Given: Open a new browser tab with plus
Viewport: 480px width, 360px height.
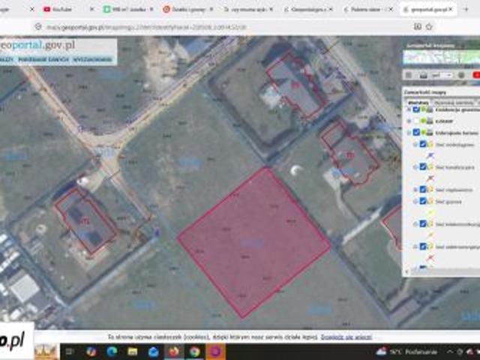Looking at the screenshot, I should click(466, 10).
